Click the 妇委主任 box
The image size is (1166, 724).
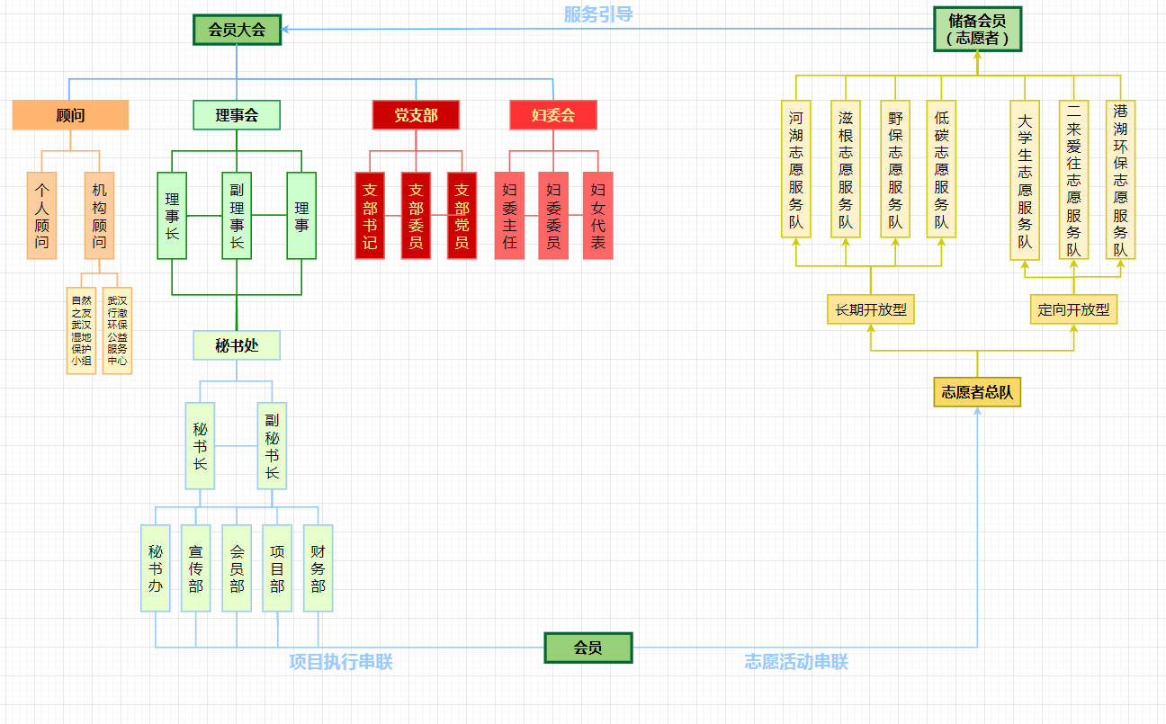coord(509,216)
